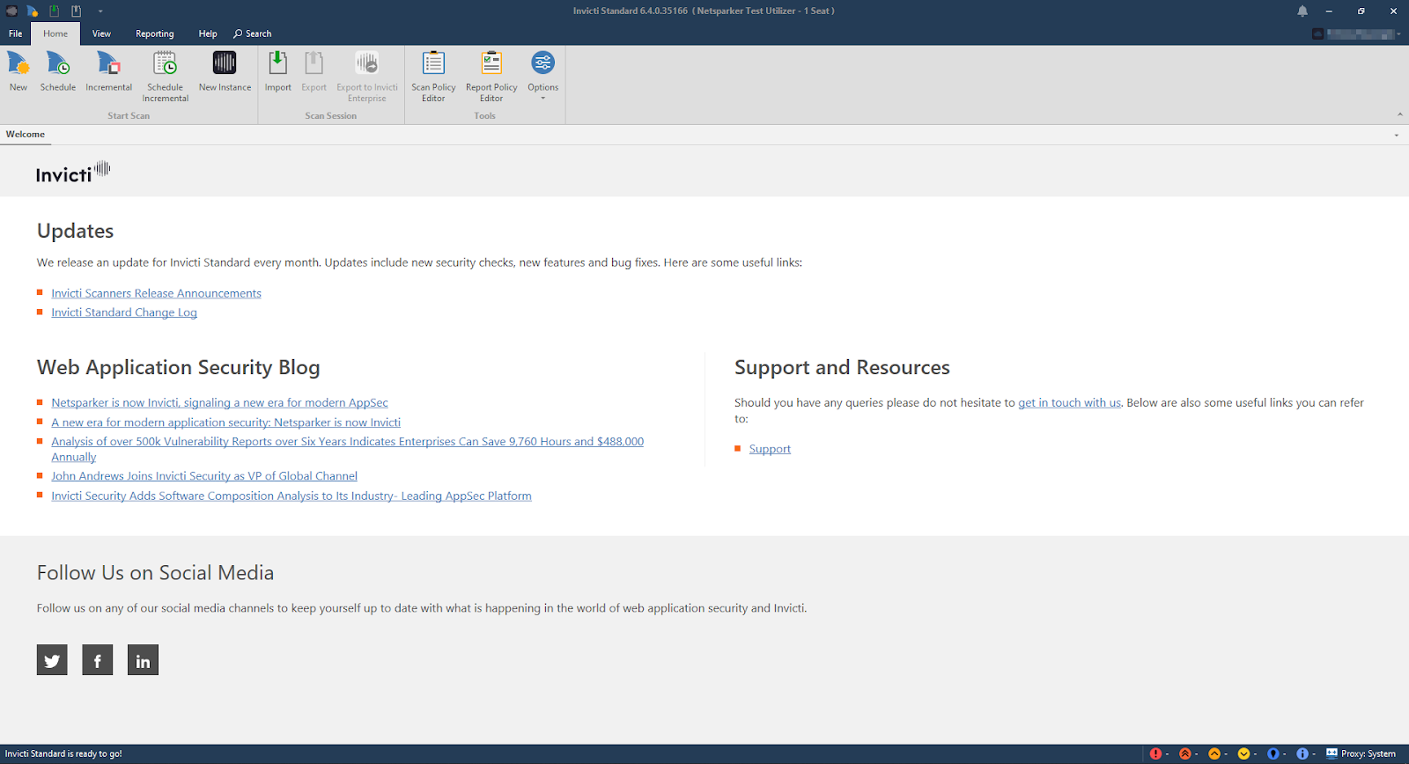1409x764 pixels.
Task: Open Invicti Standard Change Log link
Action: (x=124, y=312)
